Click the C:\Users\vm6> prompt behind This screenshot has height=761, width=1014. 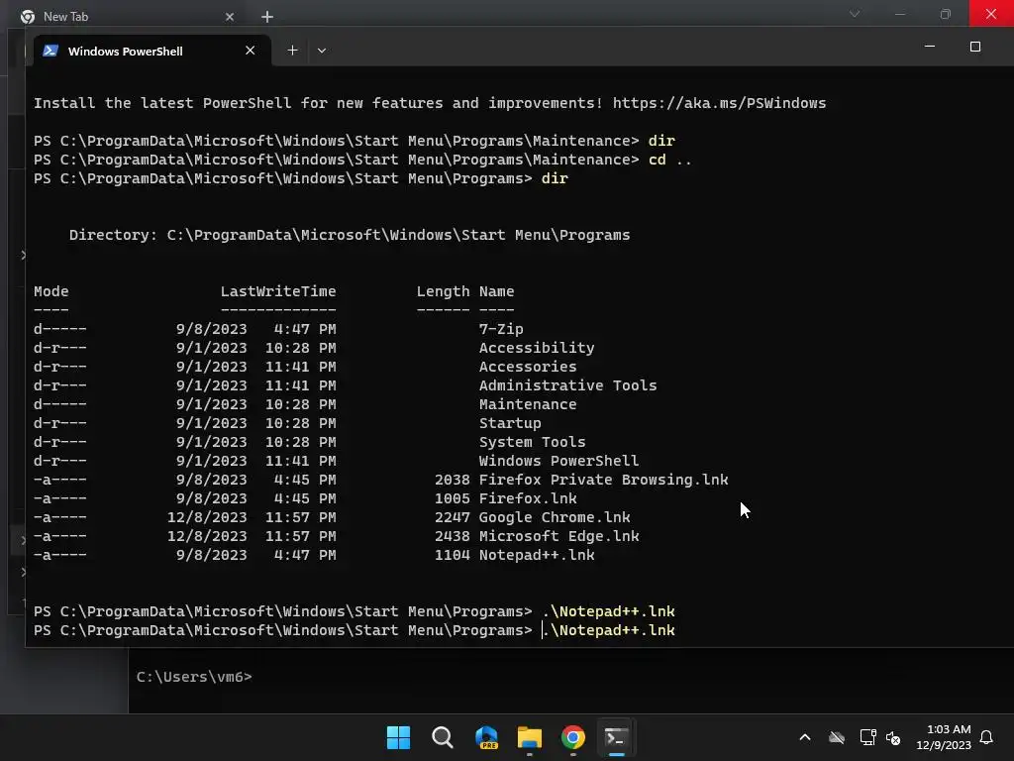(x=194, y=676)
